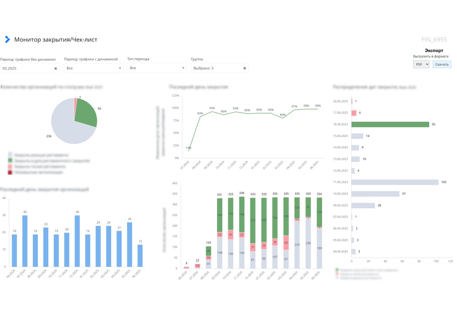Select the gray 148 segment in 09.2024 column
Viewport: 457px width, 321px height.
(220, 253)
